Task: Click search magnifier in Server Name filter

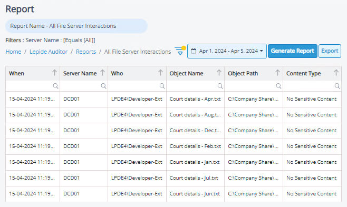Action: pyautogui.click(x=103, y=86)
